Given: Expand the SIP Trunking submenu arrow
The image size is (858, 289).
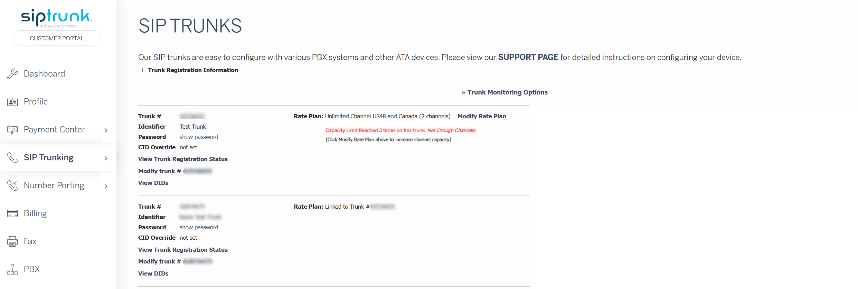Looking at the screenshot, I should [x=106, y=158].
